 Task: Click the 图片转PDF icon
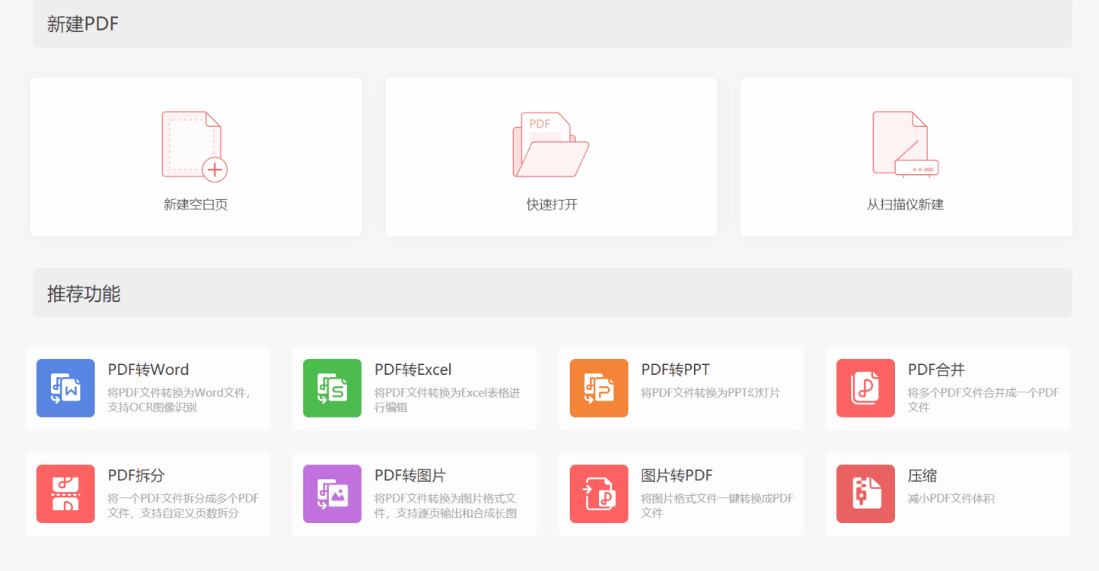[599, 493]
